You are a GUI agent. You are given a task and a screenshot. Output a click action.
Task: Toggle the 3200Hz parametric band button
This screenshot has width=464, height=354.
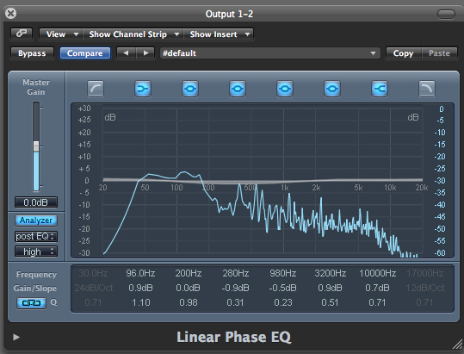pyautogui.click(x=332, y=89)
